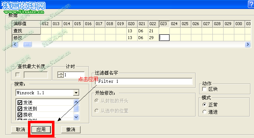Viewport: 254px width, 138px height.
Task: Select the 正常 mode radio button
Action: pos(205,105)
